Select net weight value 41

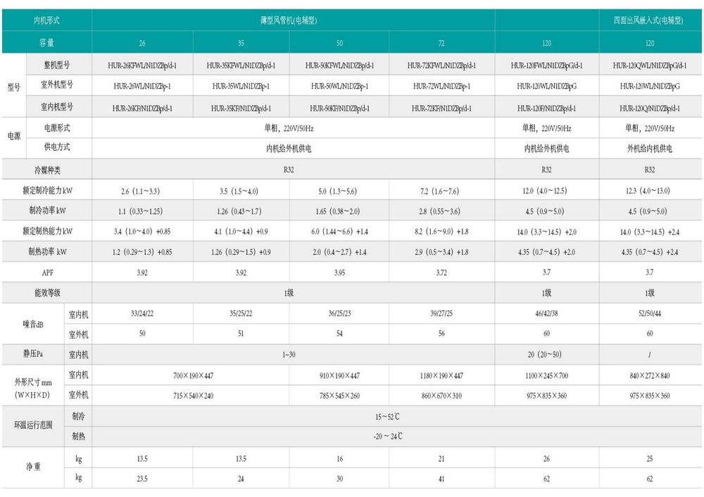(x=441, y=479)
